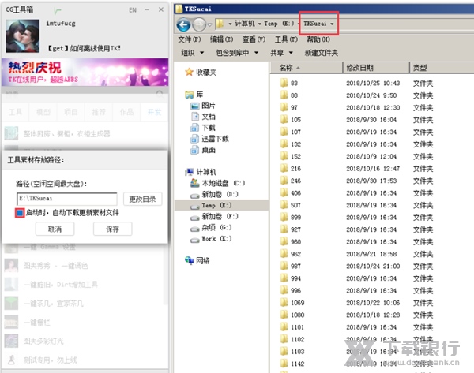Open the 组织 dropdown
Screen dimensions: 474x373
[x=193, y=53]
